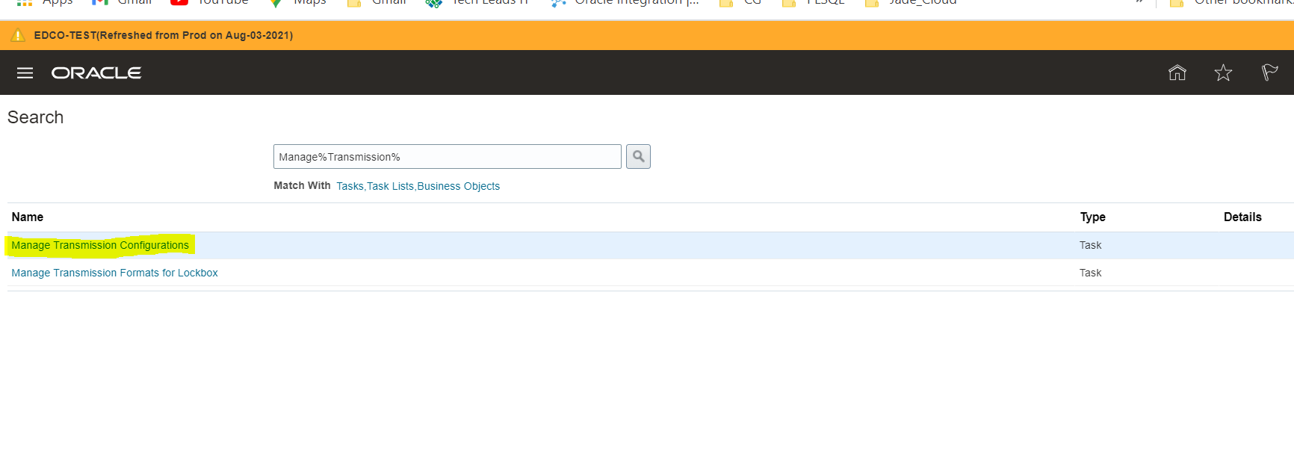Open Manage Transmission Formats for Lockbox
This screenshot has height=449, width=1294.
pos(114,273)
